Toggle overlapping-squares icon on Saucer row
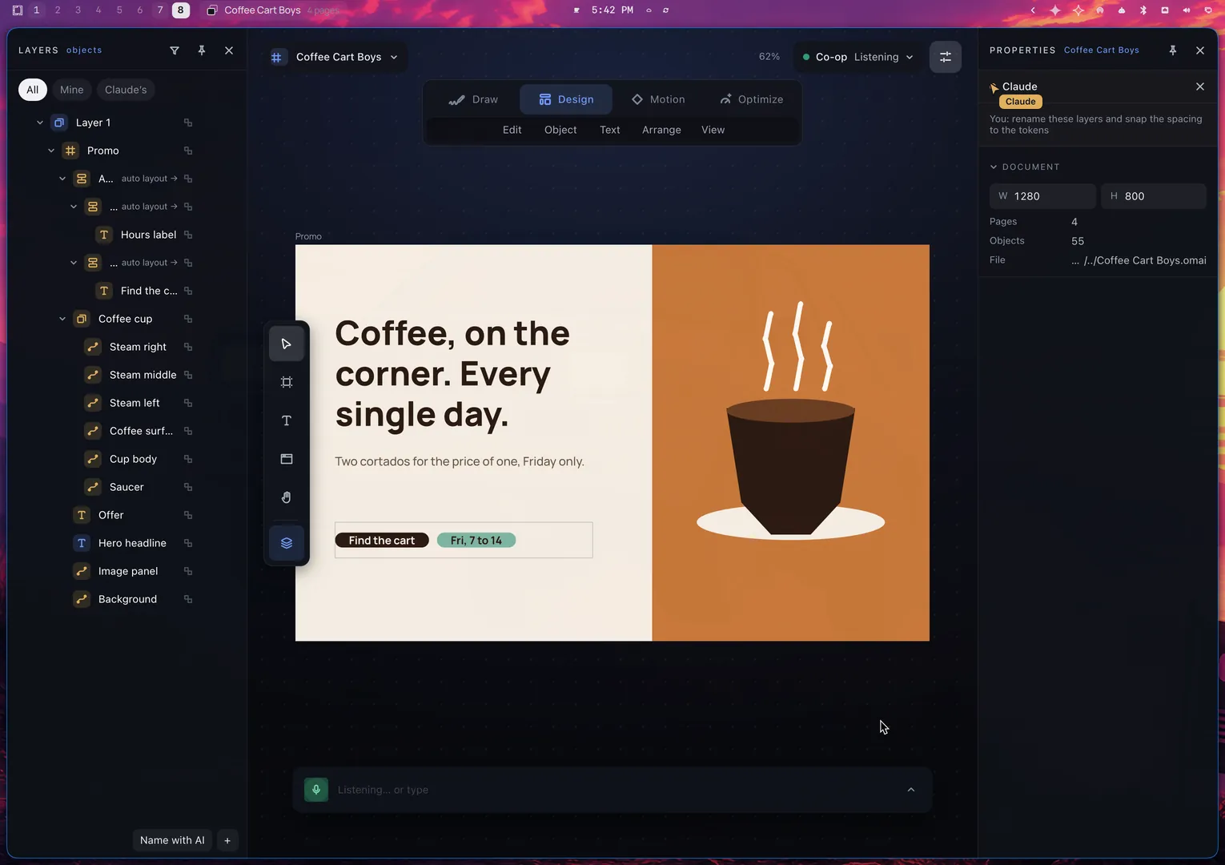1225x865 pixels. point(188,487)
